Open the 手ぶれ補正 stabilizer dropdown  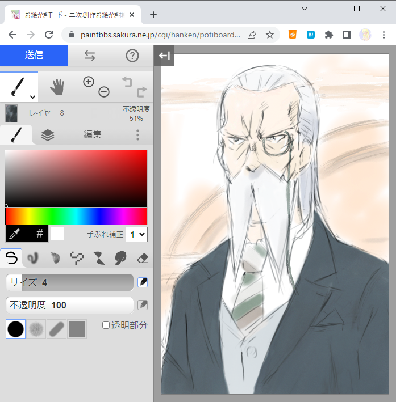tap(136, 234)
